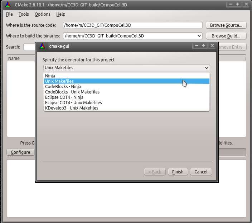Maximize the main CMake window
Image resolution: width=252 pixels, height=223 pixels.
(x=238, y=4)
